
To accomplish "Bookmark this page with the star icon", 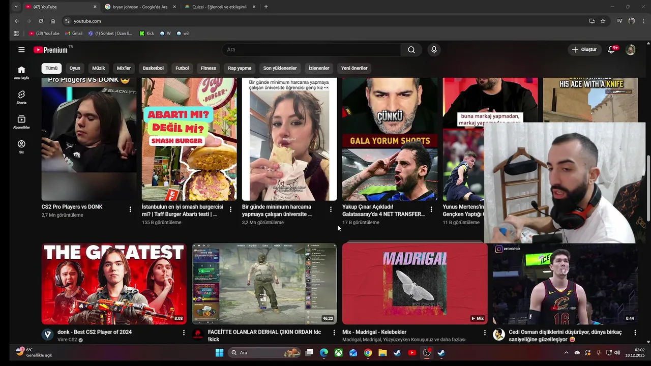I will click(603, 21).
